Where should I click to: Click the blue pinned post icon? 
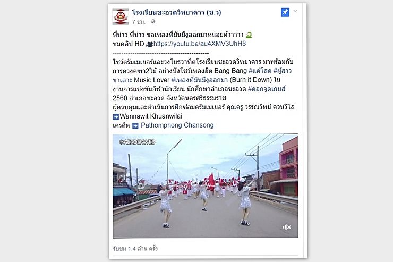click(x=285, y=12)
